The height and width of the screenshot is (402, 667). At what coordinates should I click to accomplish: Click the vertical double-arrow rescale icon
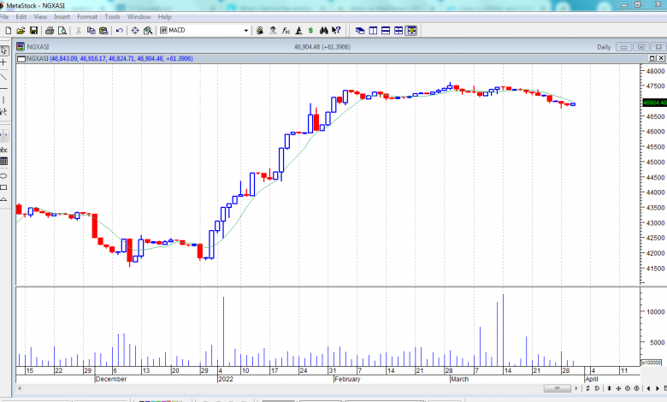609,388
